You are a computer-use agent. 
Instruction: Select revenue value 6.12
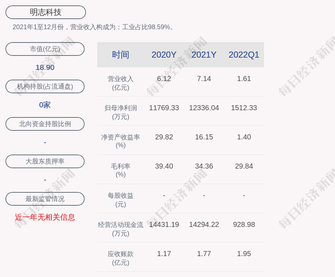(x=164, y=79)
